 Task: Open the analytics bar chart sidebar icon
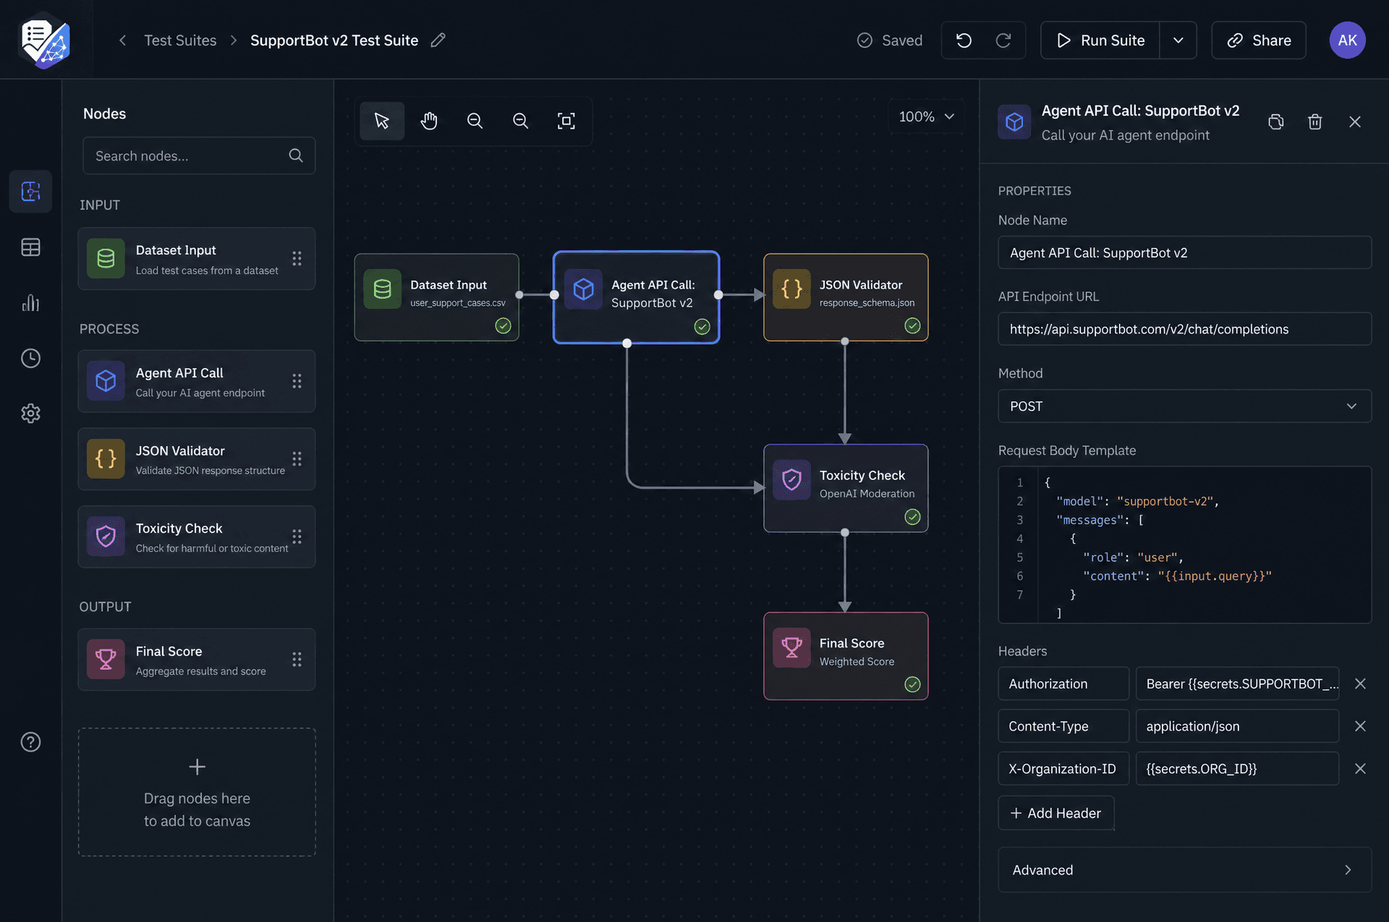pyautogui.click(x=30, y=302)
